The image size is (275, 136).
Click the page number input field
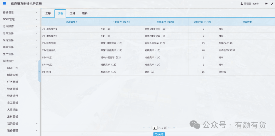pos(155,128)
